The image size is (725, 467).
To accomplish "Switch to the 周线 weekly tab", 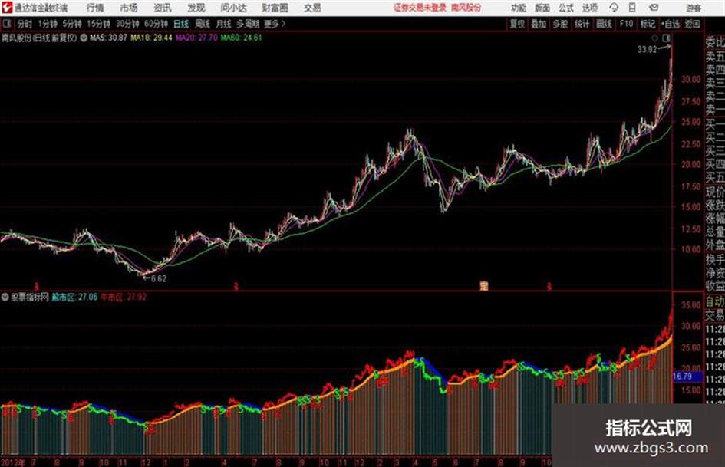I will [203, 24].
